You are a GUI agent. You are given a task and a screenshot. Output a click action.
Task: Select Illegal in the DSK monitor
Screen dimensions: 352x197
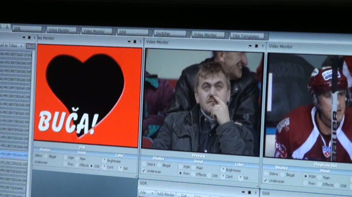(x=46, y=156)
